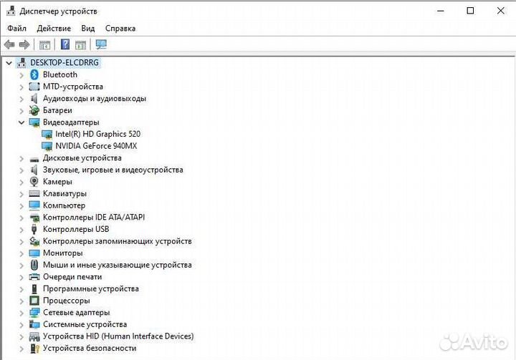Collapse the Видеоадаптеры category
Screen dimensions: 516x360
point(21,122)
